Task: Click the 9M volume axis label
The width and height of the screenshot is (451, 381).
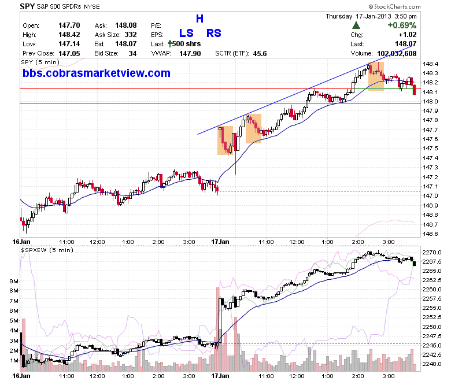Action: pos(14,281)
